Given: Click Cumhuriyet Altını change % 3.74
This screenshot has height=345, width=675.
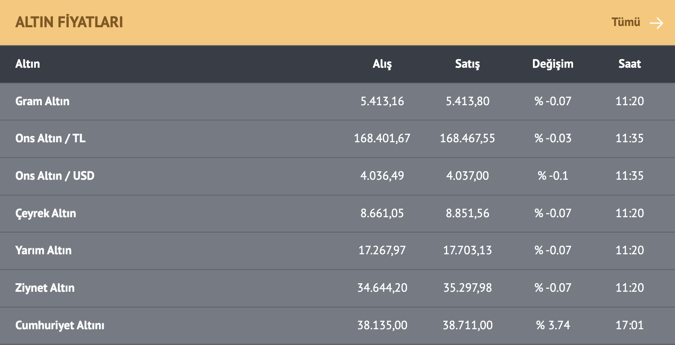Looking at the screenshot, I should point(553,325).
